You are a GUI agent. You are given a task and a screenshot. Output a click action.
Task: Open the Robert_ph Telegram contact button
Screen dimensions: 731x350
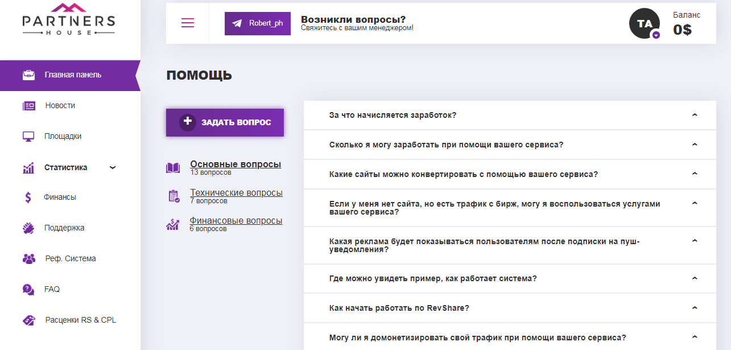257,23
